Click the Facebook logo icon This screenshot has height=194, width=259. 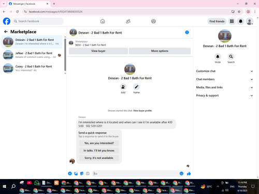[x=7, y=21]
